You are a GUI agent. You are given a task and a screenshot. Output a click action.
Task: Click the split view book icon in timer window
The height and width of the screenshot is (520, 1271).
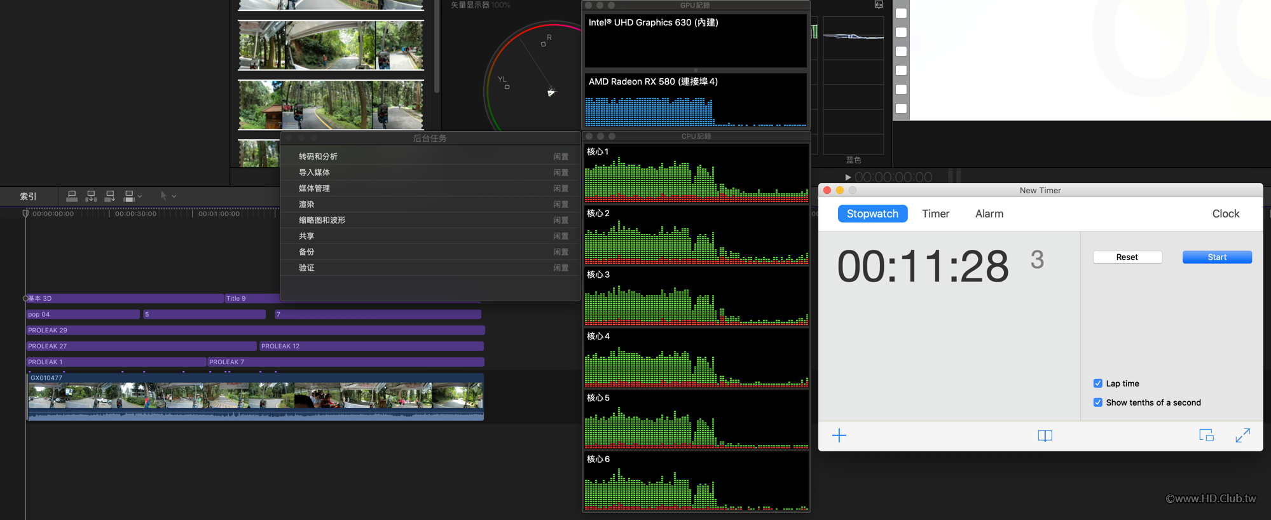pyautogui.click(x=1045, y=435)
